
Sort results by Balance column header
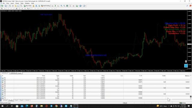coord(187,76)
